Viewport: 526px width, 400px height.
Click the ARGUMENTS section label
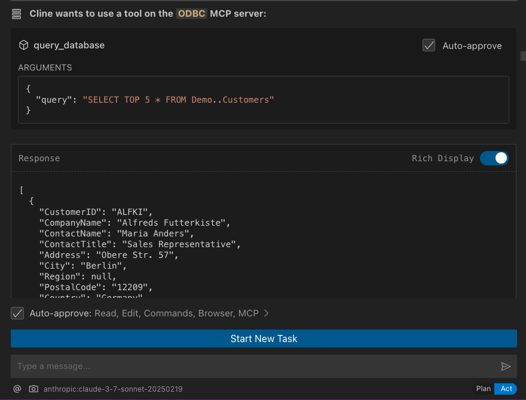tap(45, 67)
